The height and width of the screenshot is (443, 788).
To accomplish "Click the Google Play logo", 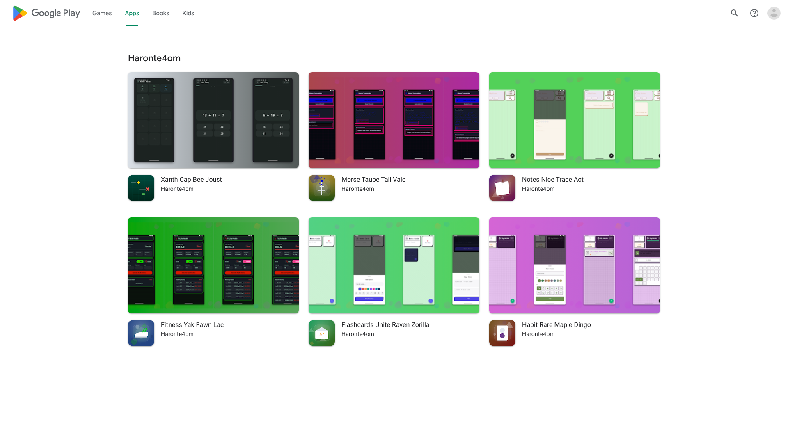I will point(46,13).
